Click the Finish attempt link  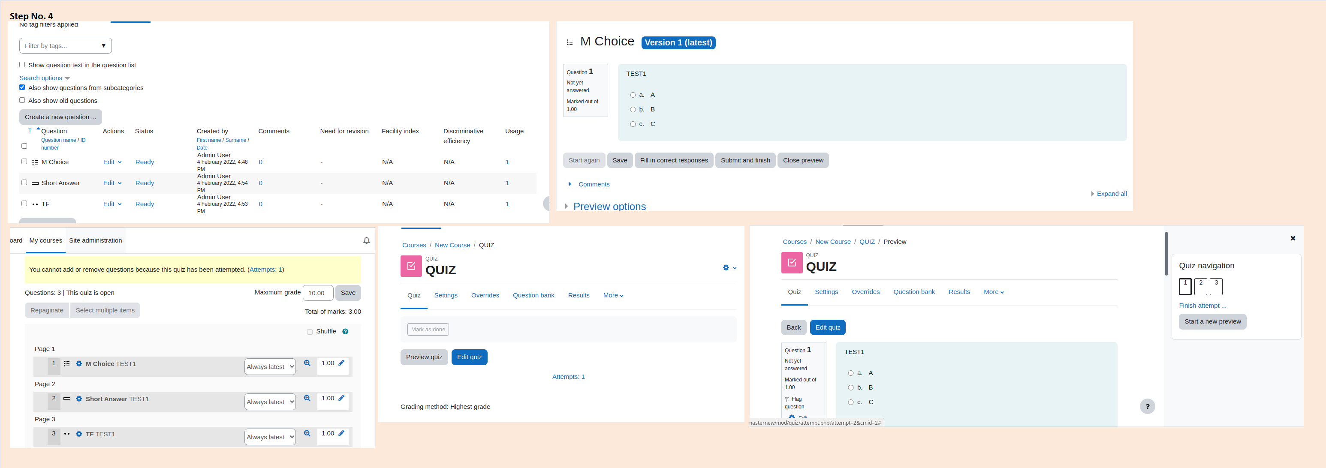point(1202,306)
